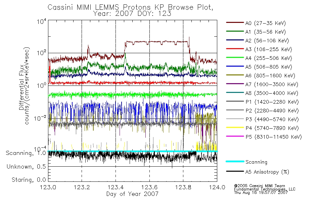Click the Thu Aug 16 19:57:07 2007 timestamp
Viewport: 319px width, 202px height.
click(261, 193)
